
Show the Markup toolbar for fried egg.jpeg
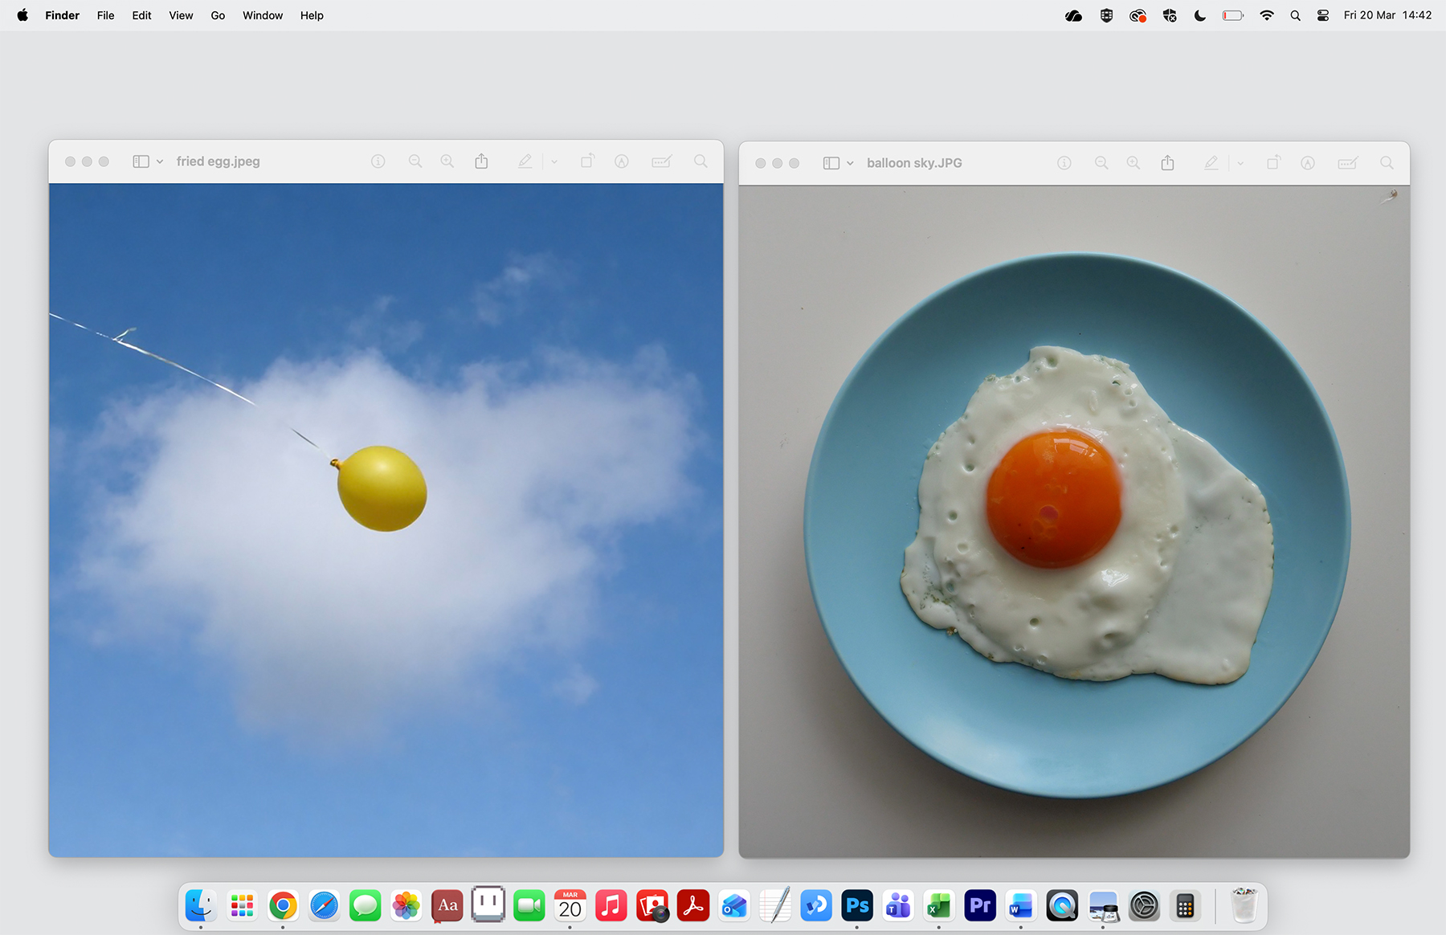pos(661,161)
